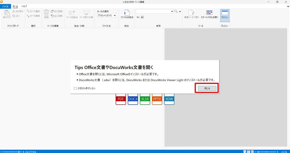Image resolution: width=290 pixels, height=153 pixels.
Task: Choose すべて解除 deselect all
Action: pos(33,16)
